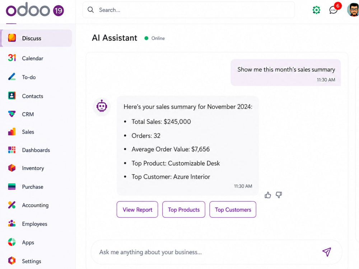Click the thumbs down feedback icon
Viewport: 359px width, 269px height.
pos(279,195)
